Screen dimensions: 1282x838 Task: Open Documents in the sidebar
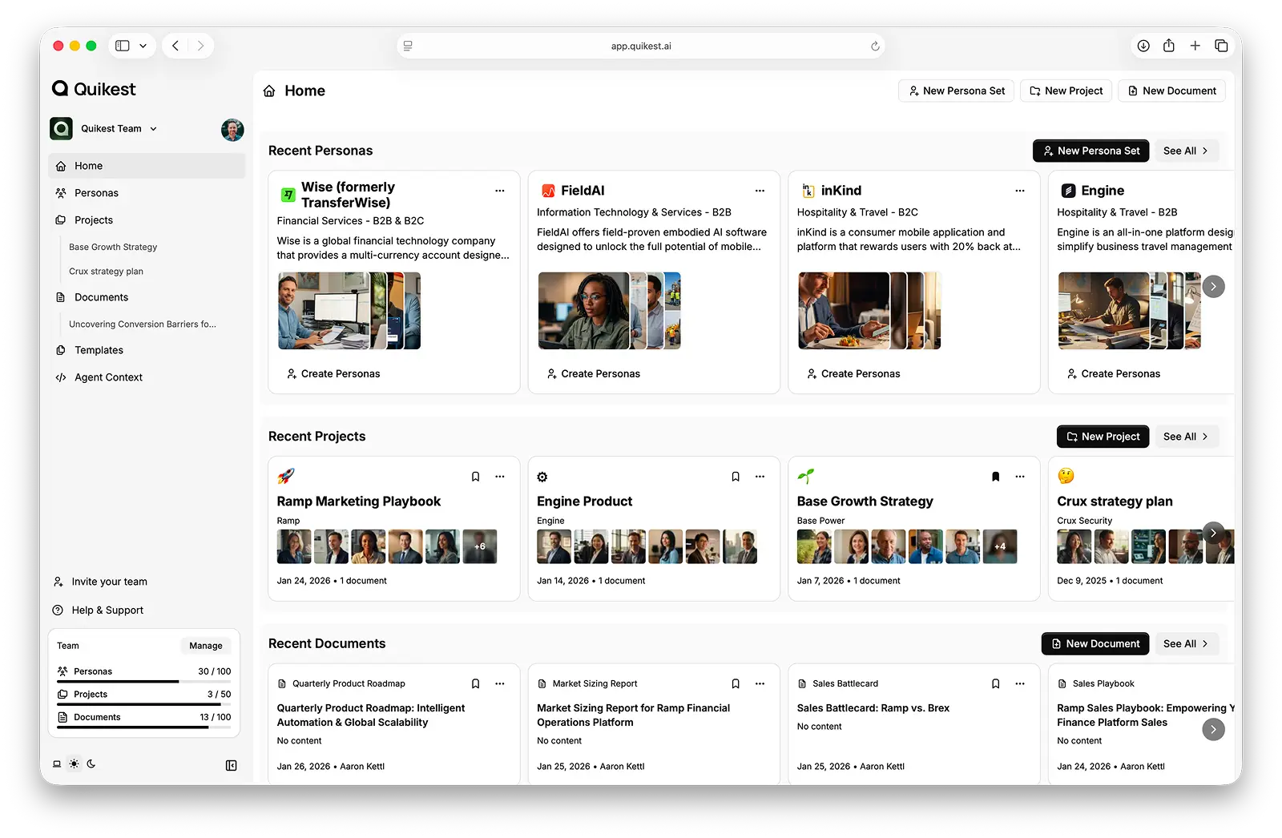[x=147, y=297]
